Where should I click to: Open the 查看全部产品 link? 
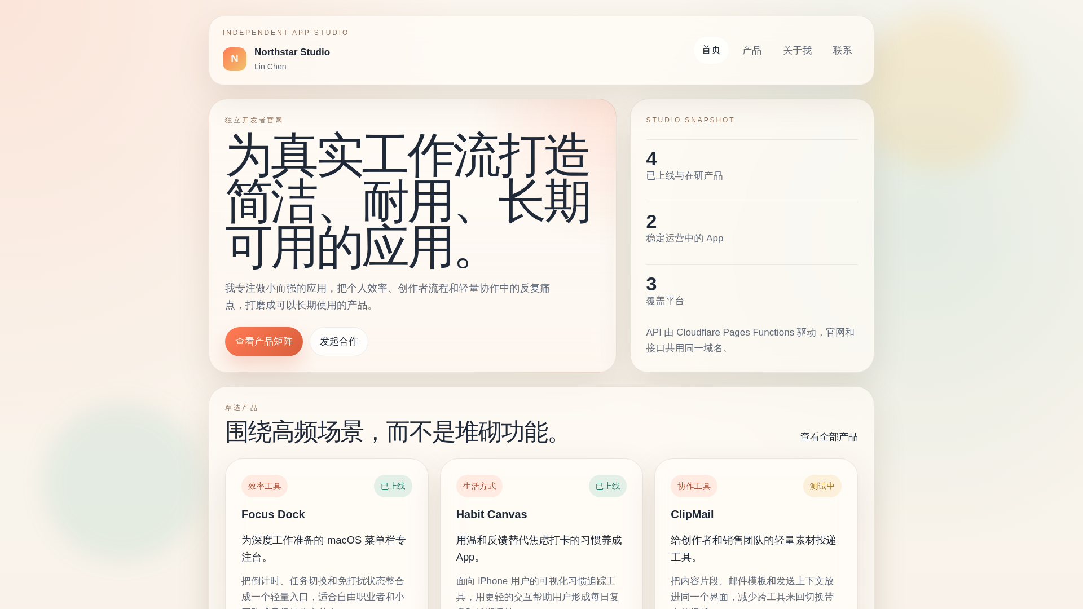tap(829, 437)
